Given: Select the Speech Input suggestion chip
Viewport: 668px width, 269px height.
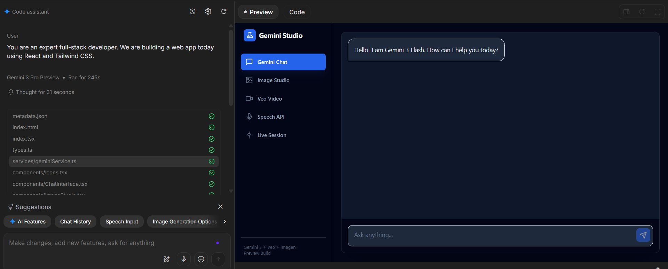Looking at the screenshot, I should tap(122, 221).
